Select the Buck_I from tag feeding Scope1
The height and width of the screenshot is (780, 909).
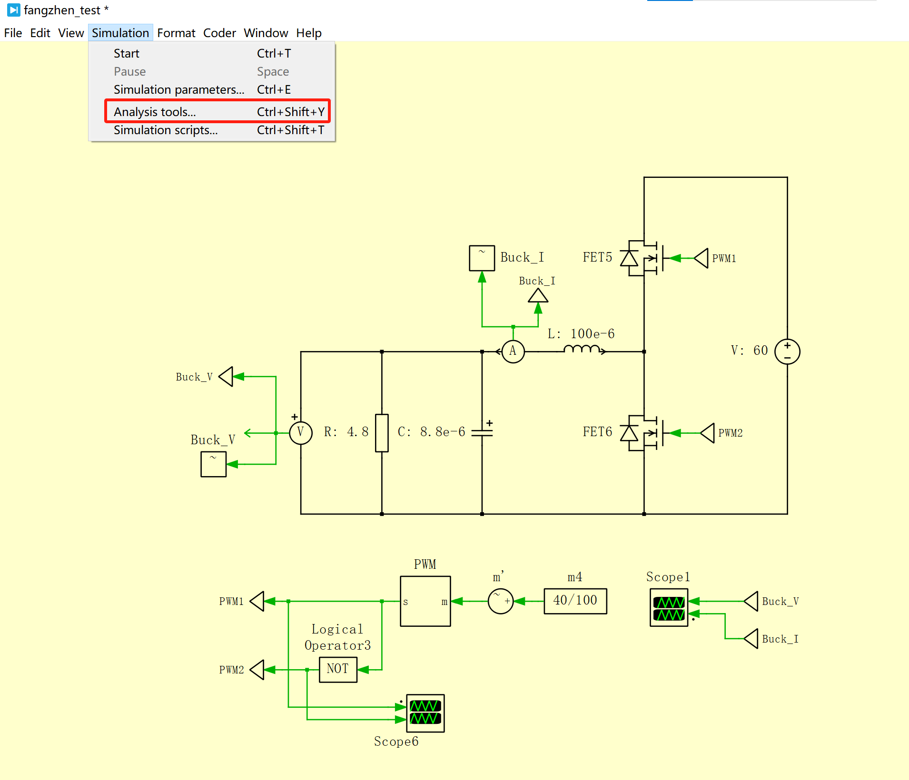[751, 639]
